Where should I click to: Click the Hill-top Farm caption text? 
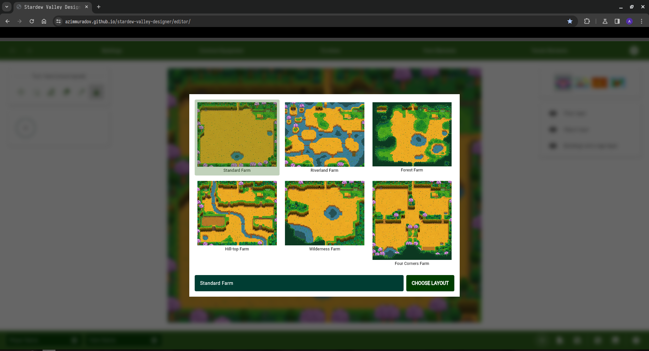237,249
